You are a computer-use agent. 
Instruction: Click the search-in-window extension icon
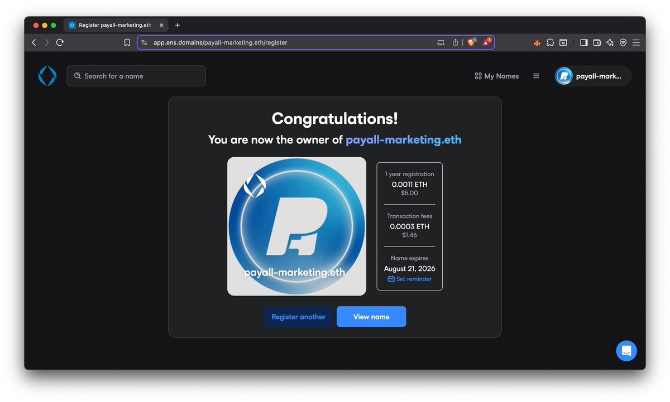pos(563,42)
